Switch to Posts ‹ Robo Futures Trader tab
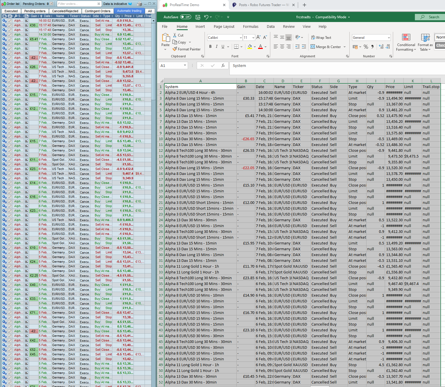 pyautogui.click(x=264, y=5)
